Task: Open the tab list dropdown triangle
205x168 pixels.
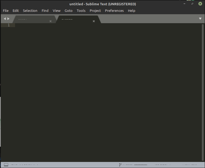Action: click(x=200, y=19)
